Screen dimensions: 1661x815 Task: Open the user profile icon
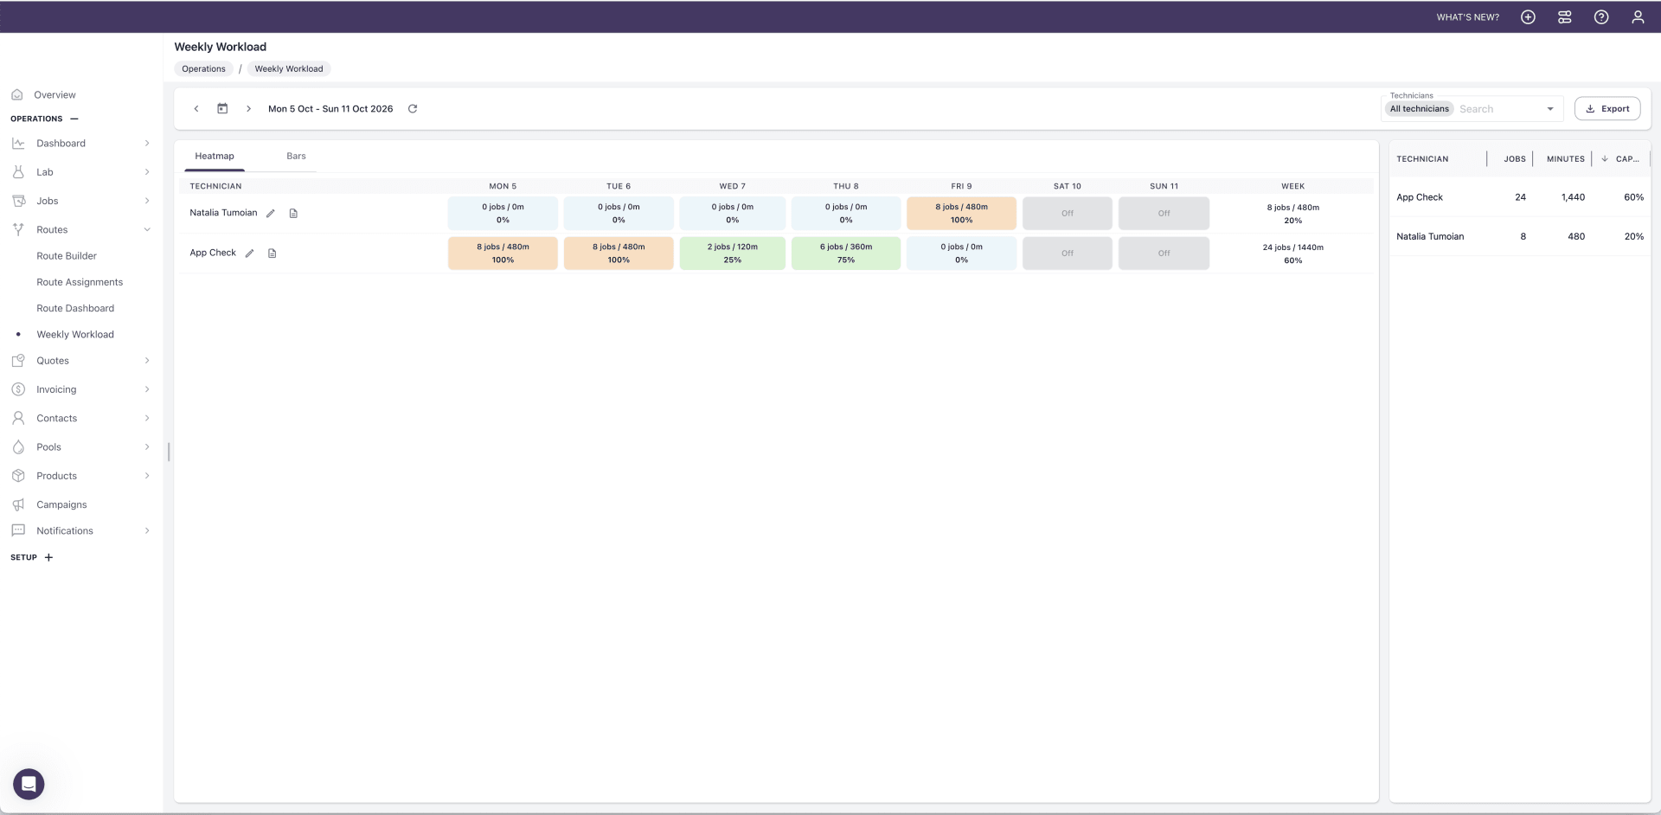point(1638,17)
